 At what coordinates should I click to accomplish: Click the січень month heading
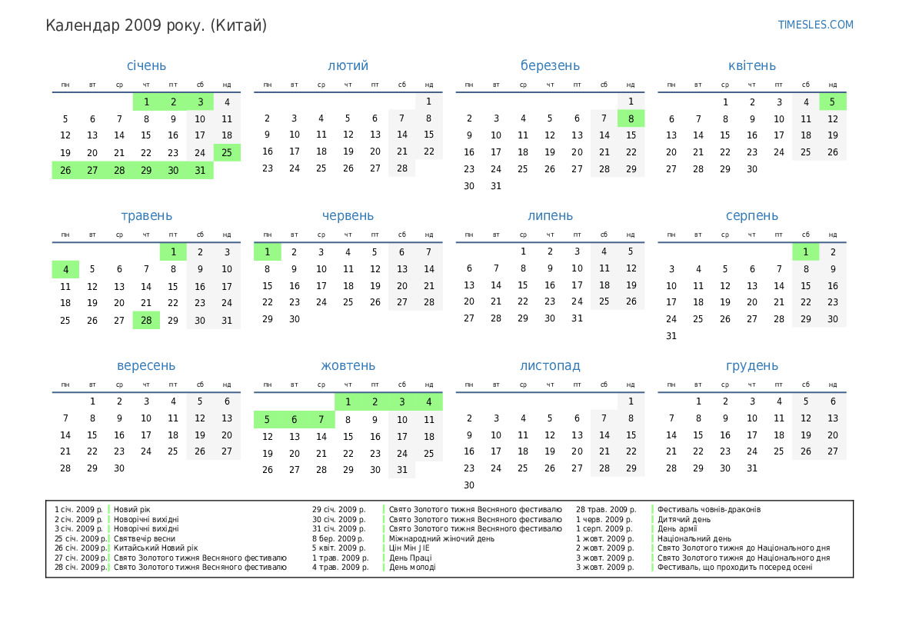pyautogui.click(x=146, y=66)
